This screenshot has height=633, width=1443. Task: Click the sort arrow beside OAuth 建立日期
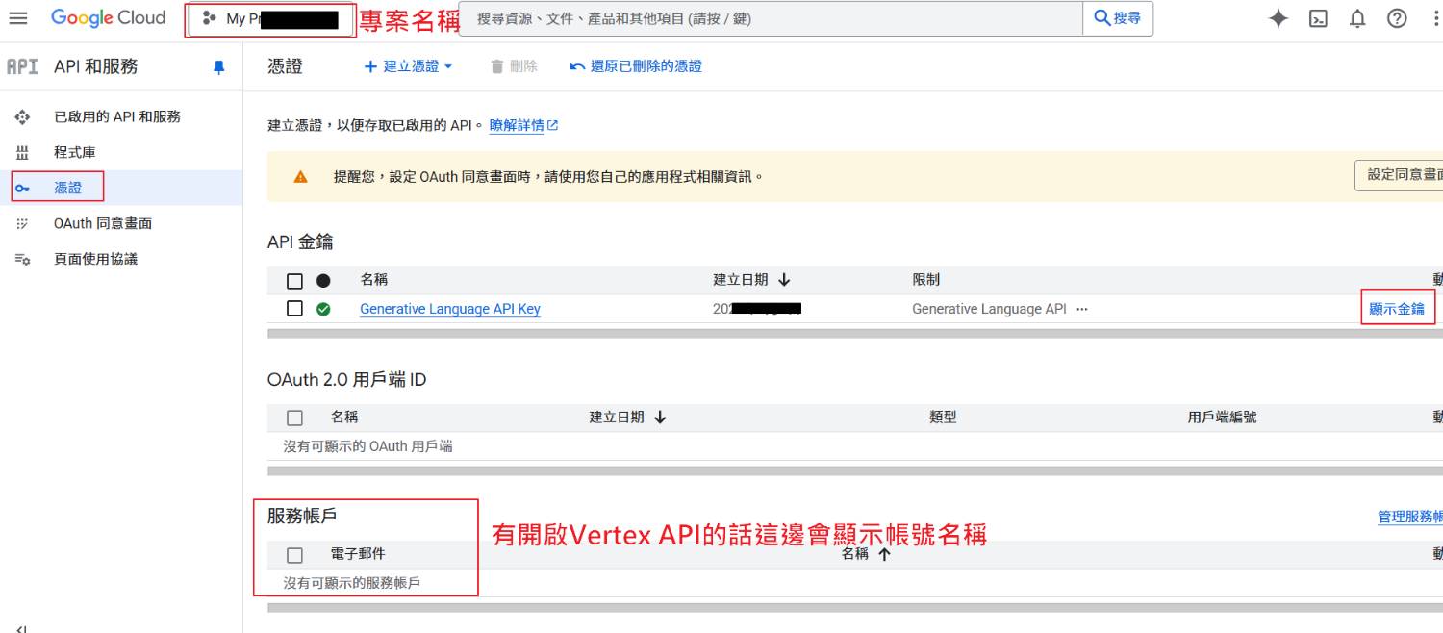point(659,418)
